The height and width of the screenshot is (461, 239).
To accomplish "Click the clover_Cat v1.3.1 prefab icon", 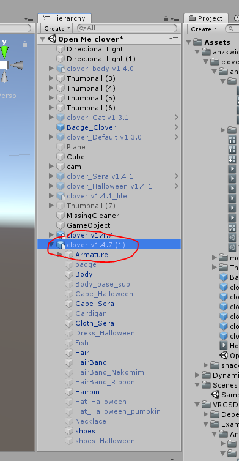I will (x=61, y=118).
